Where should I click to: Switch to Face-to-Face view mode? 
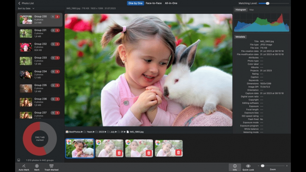coord(154,3)
